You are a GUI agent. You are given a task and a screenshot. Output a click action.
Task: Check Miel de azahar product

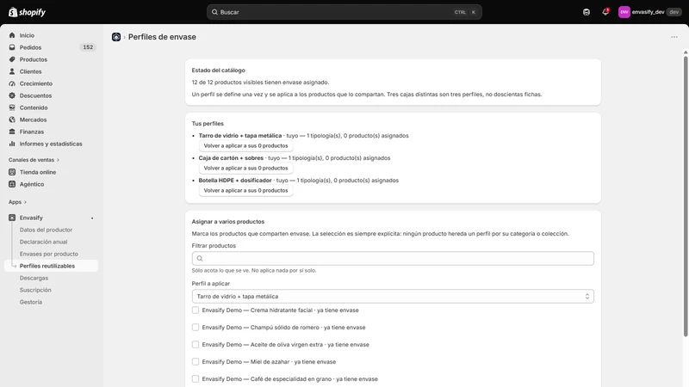196,361
